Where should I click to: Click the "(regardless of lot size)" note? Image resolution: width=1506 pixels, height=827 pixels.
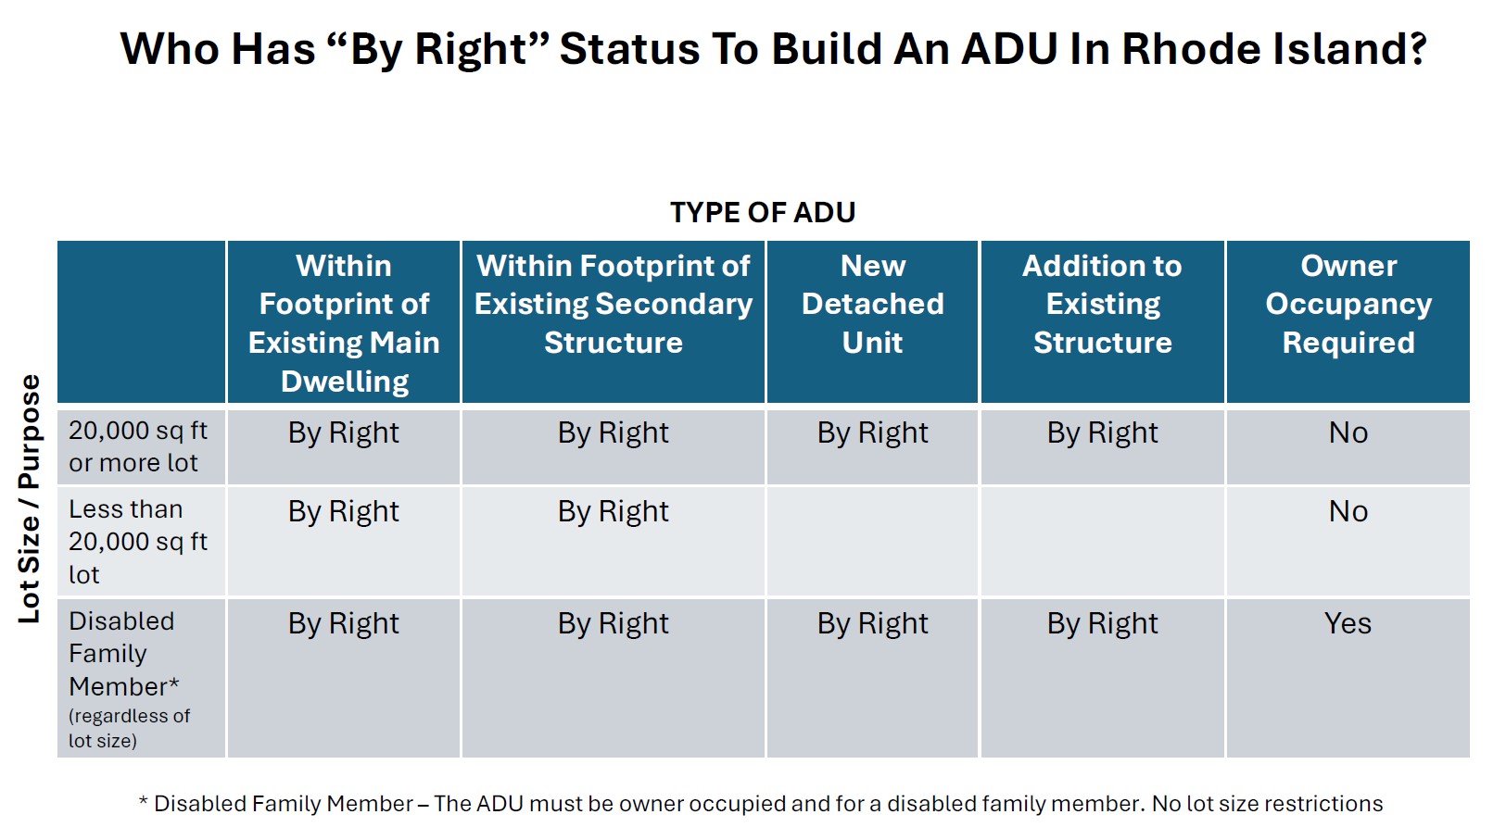pos(129,728)
